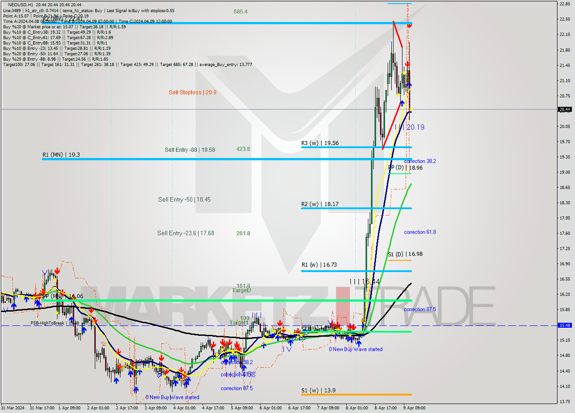Select the '7 Apr 09:00' time label
Screen dimensions: 575x413
click(328, 408)
